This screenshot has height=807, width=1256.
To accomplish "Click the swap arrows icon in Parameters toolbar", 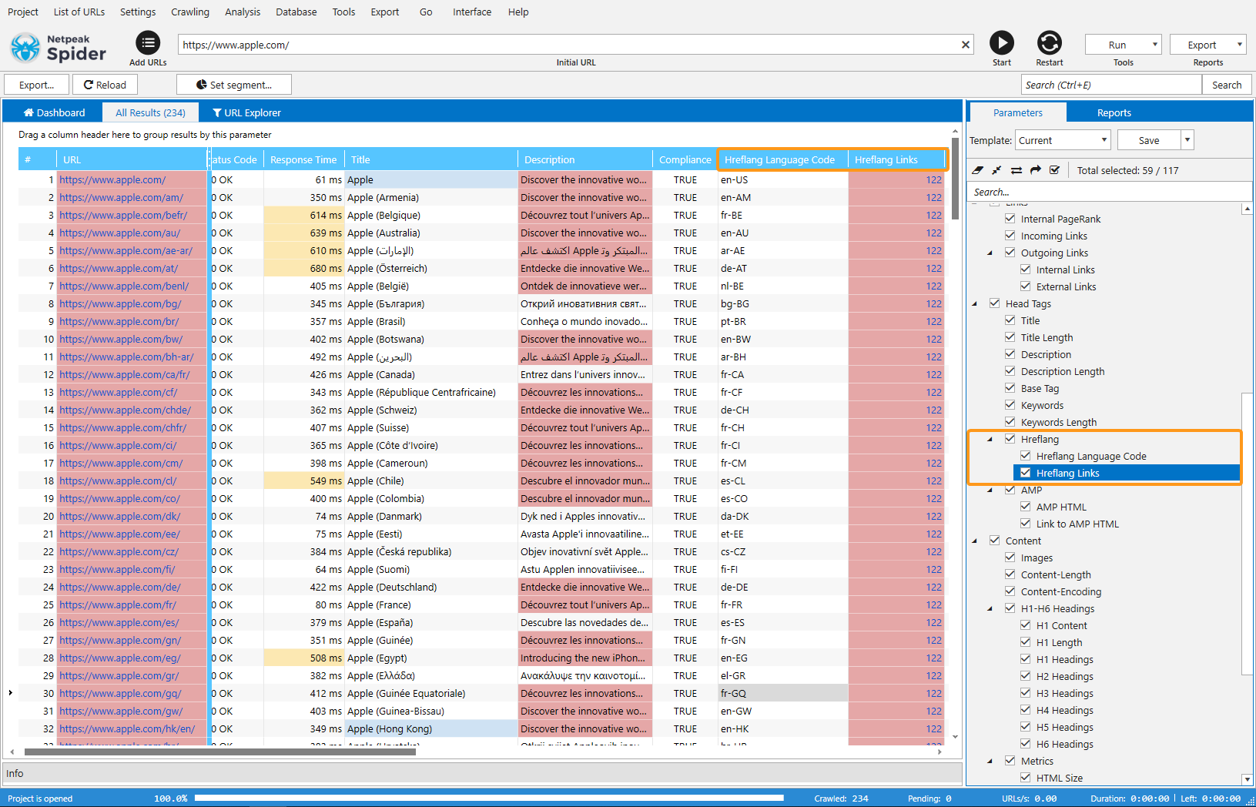I will [x=1016, y=170].
